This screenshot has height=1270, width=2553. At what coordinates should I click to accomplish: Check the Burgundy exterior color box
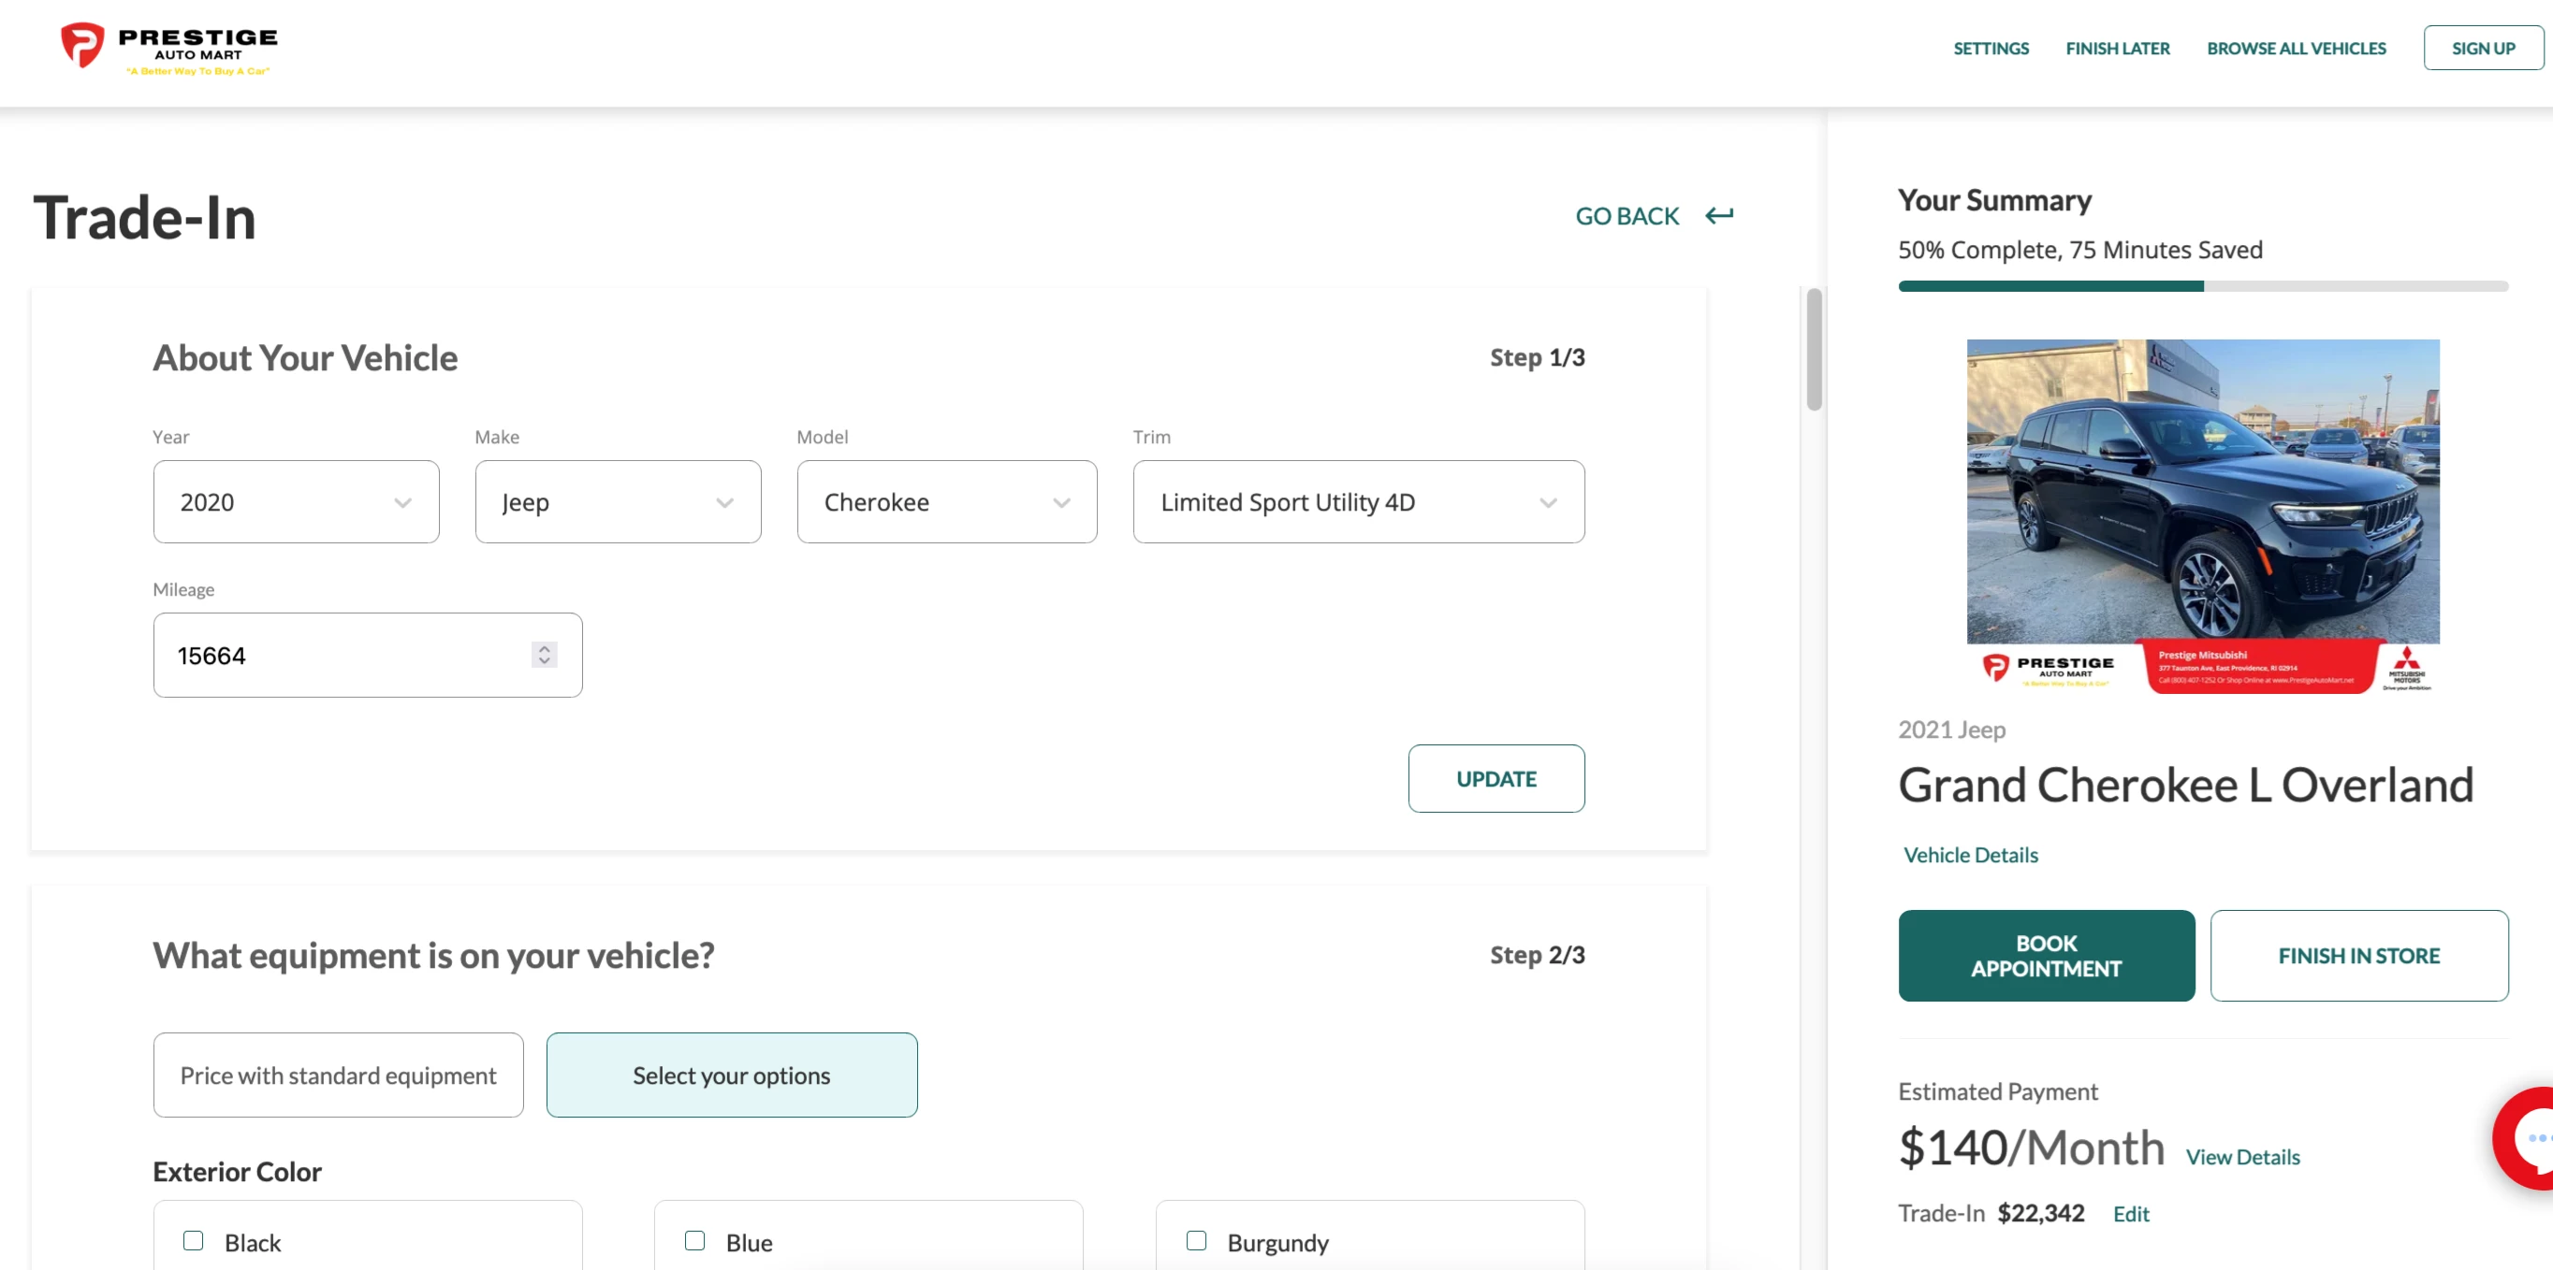pos(1196,1240)
